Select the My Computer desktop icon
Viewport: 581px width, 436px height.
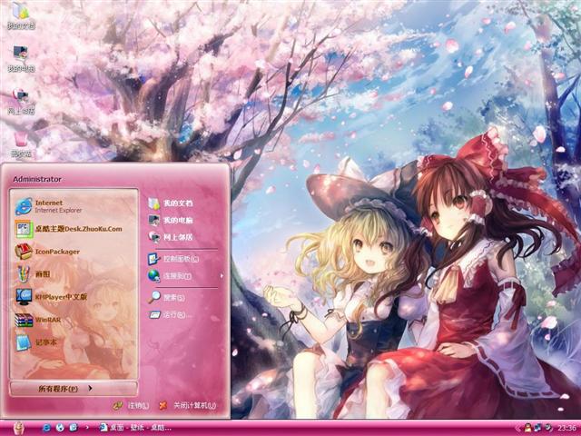click(x=21, y=58)
